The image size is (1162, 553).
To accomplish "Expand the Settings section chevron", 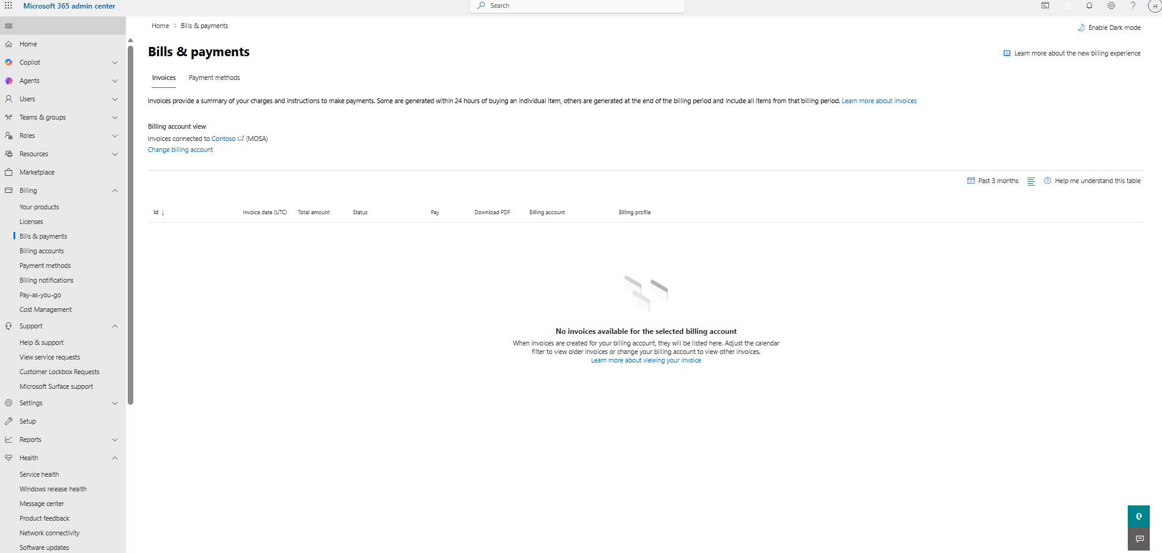I will tap(115, 403).
